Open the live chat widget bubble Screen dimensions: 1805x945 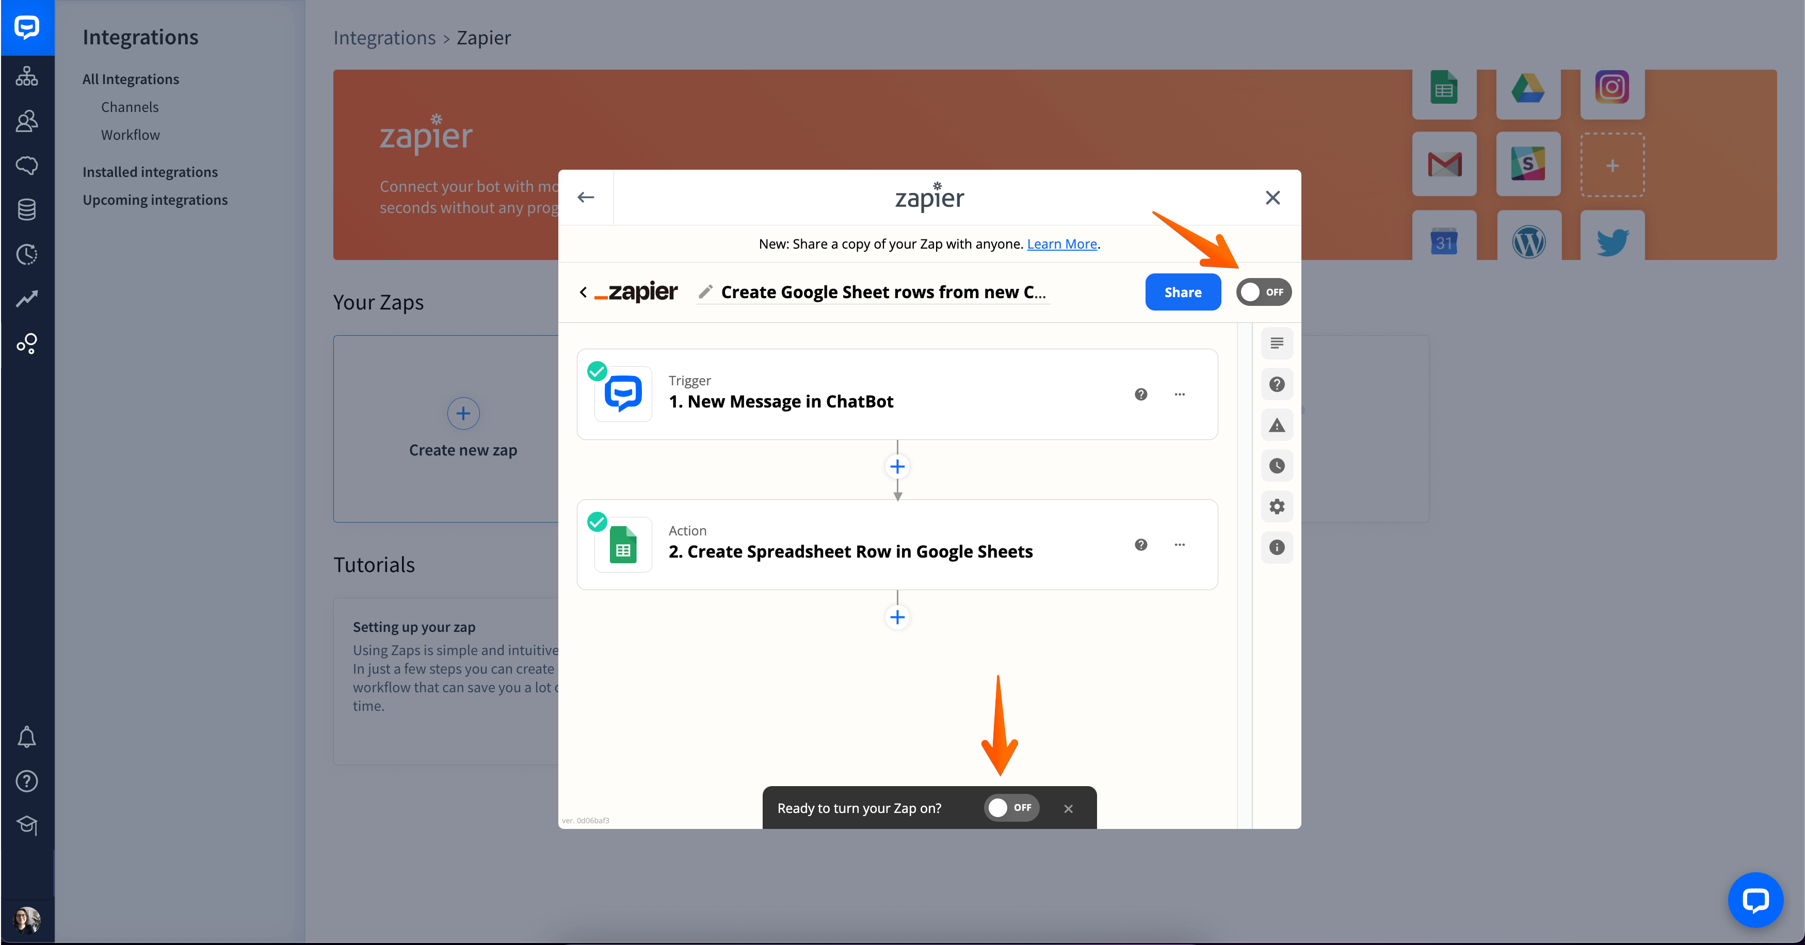1755,900
